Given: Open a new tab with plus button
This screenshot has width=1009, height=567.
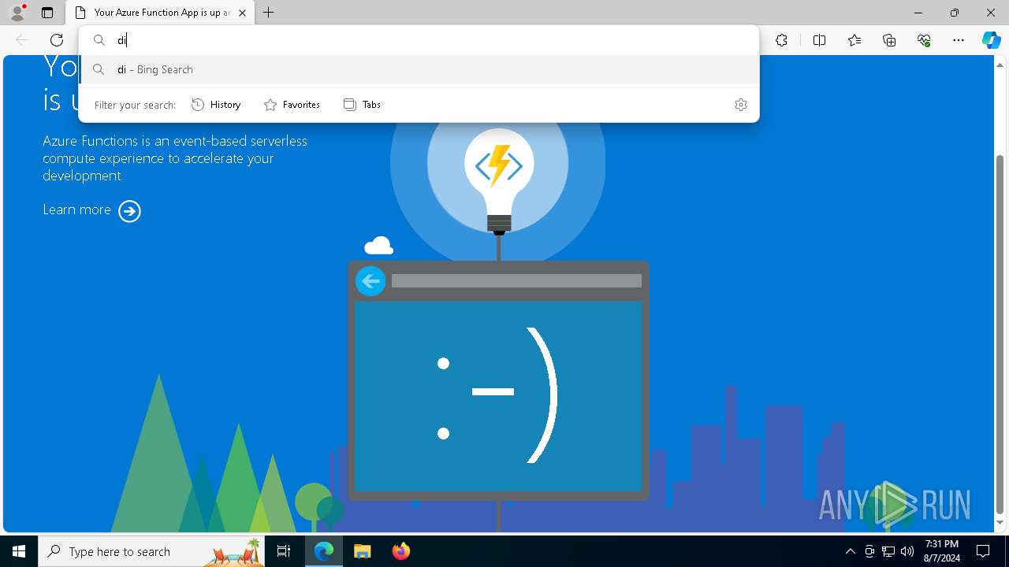Looking at the screenshot, I should pyautogui.click(x=269, y=13).
